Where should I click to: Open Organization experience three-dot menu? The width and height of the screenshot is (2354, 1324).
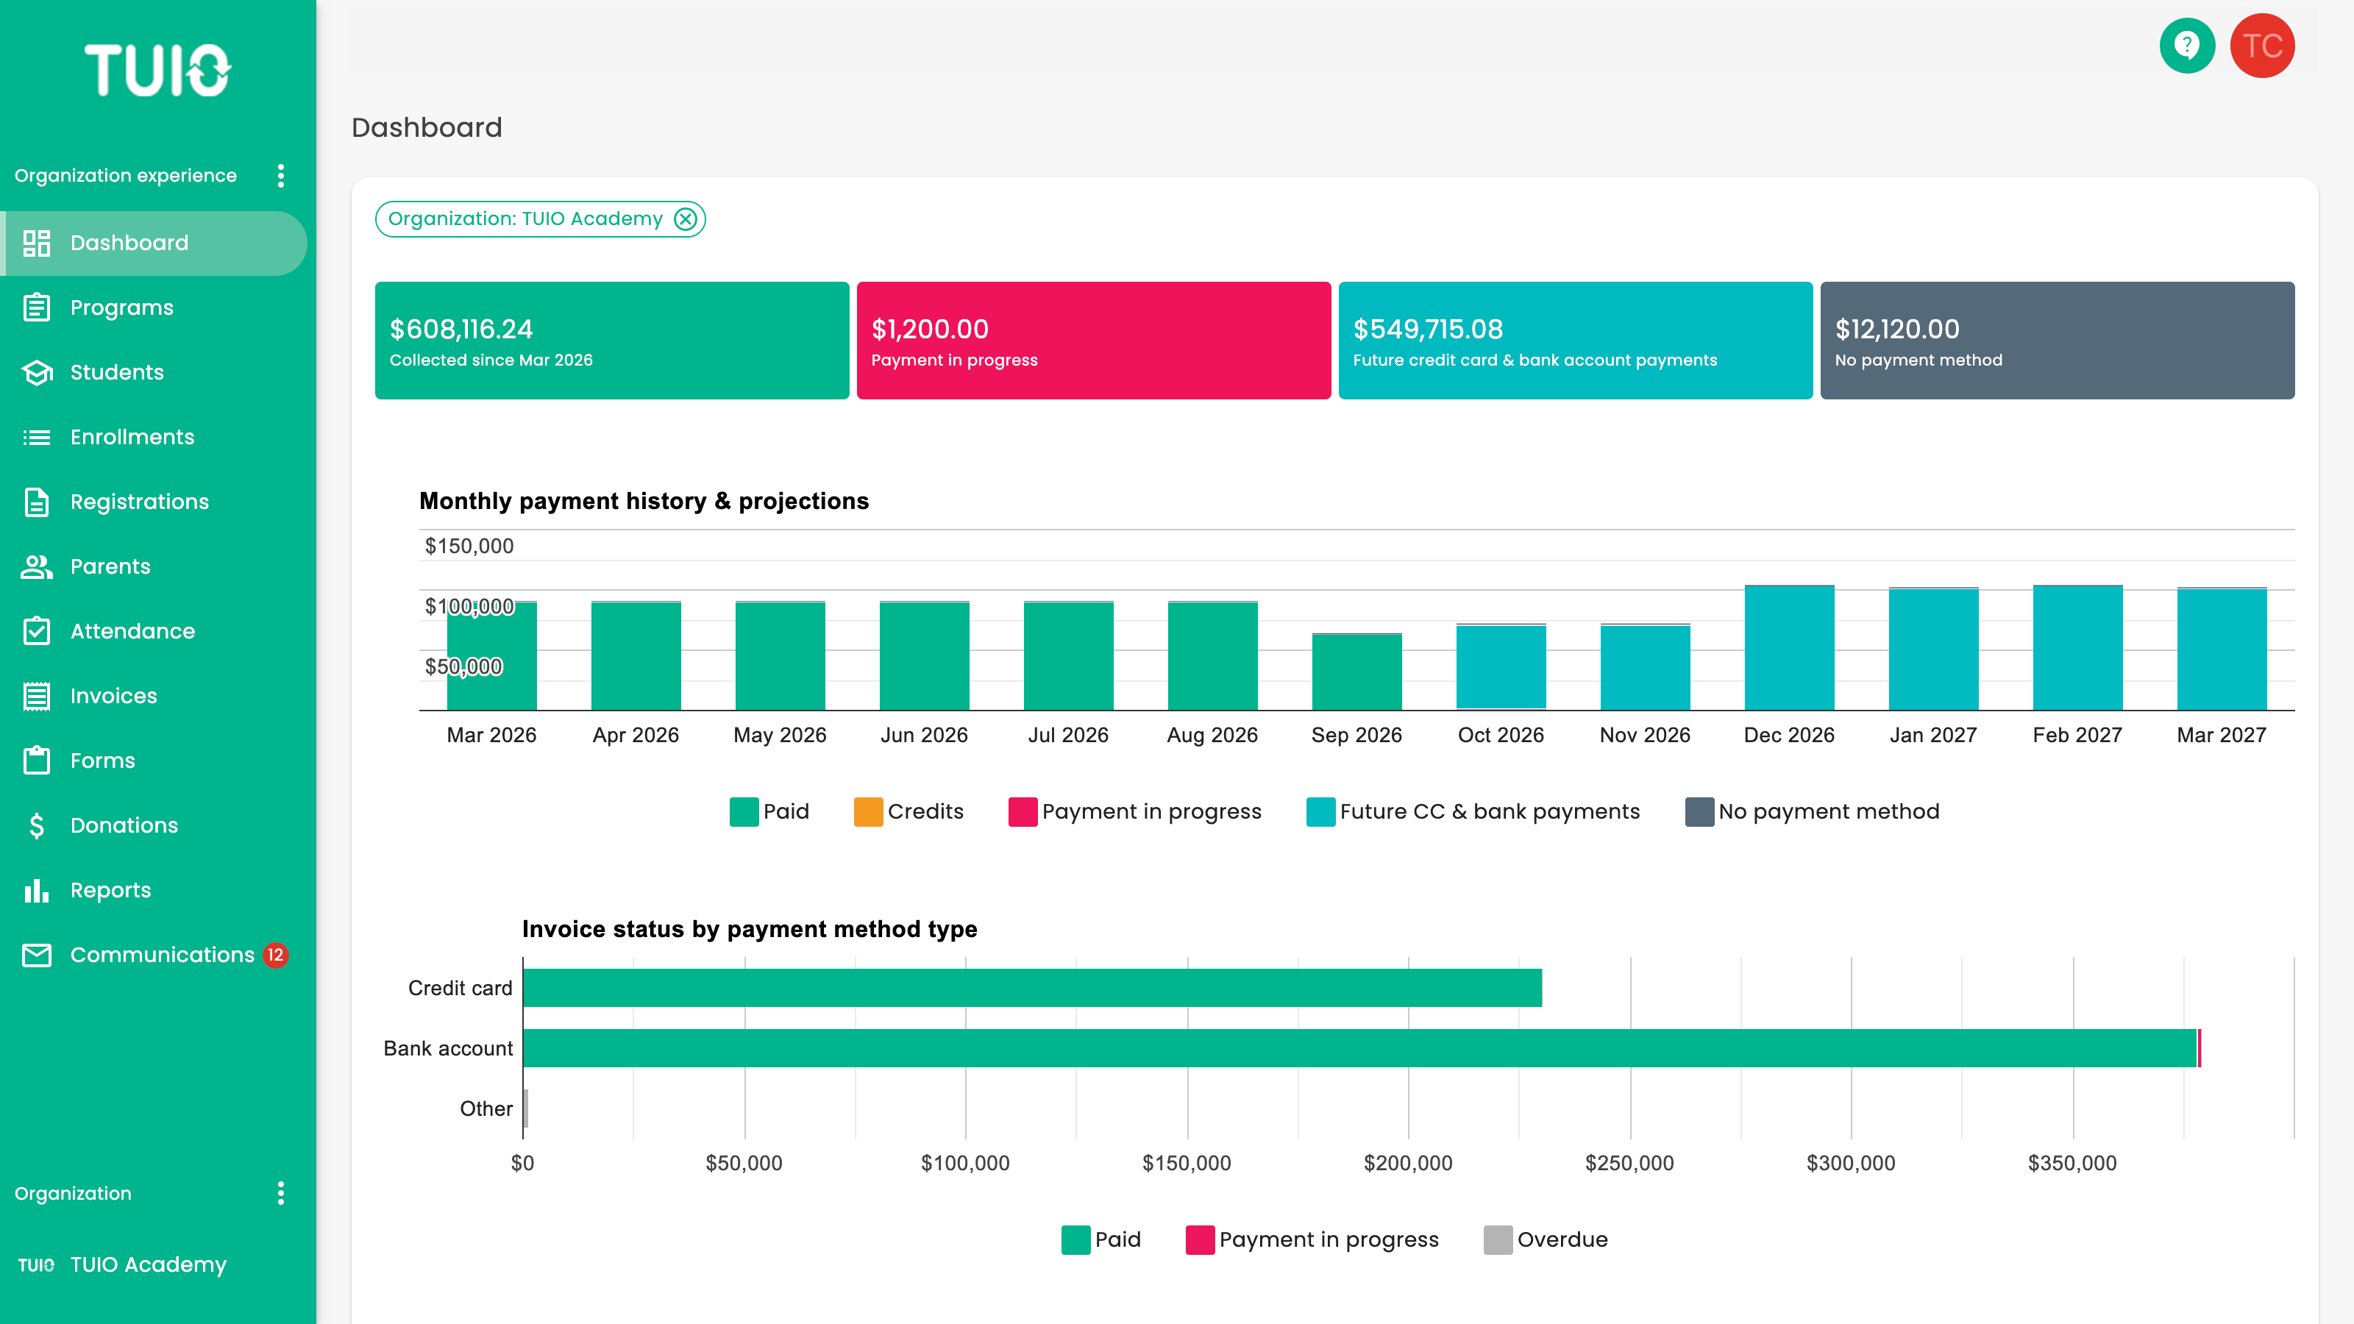pyautogui.click(x=280, y=176)
